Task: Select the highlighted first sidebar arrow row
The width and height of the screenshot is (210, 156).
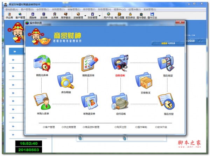Action: point(16,51)
